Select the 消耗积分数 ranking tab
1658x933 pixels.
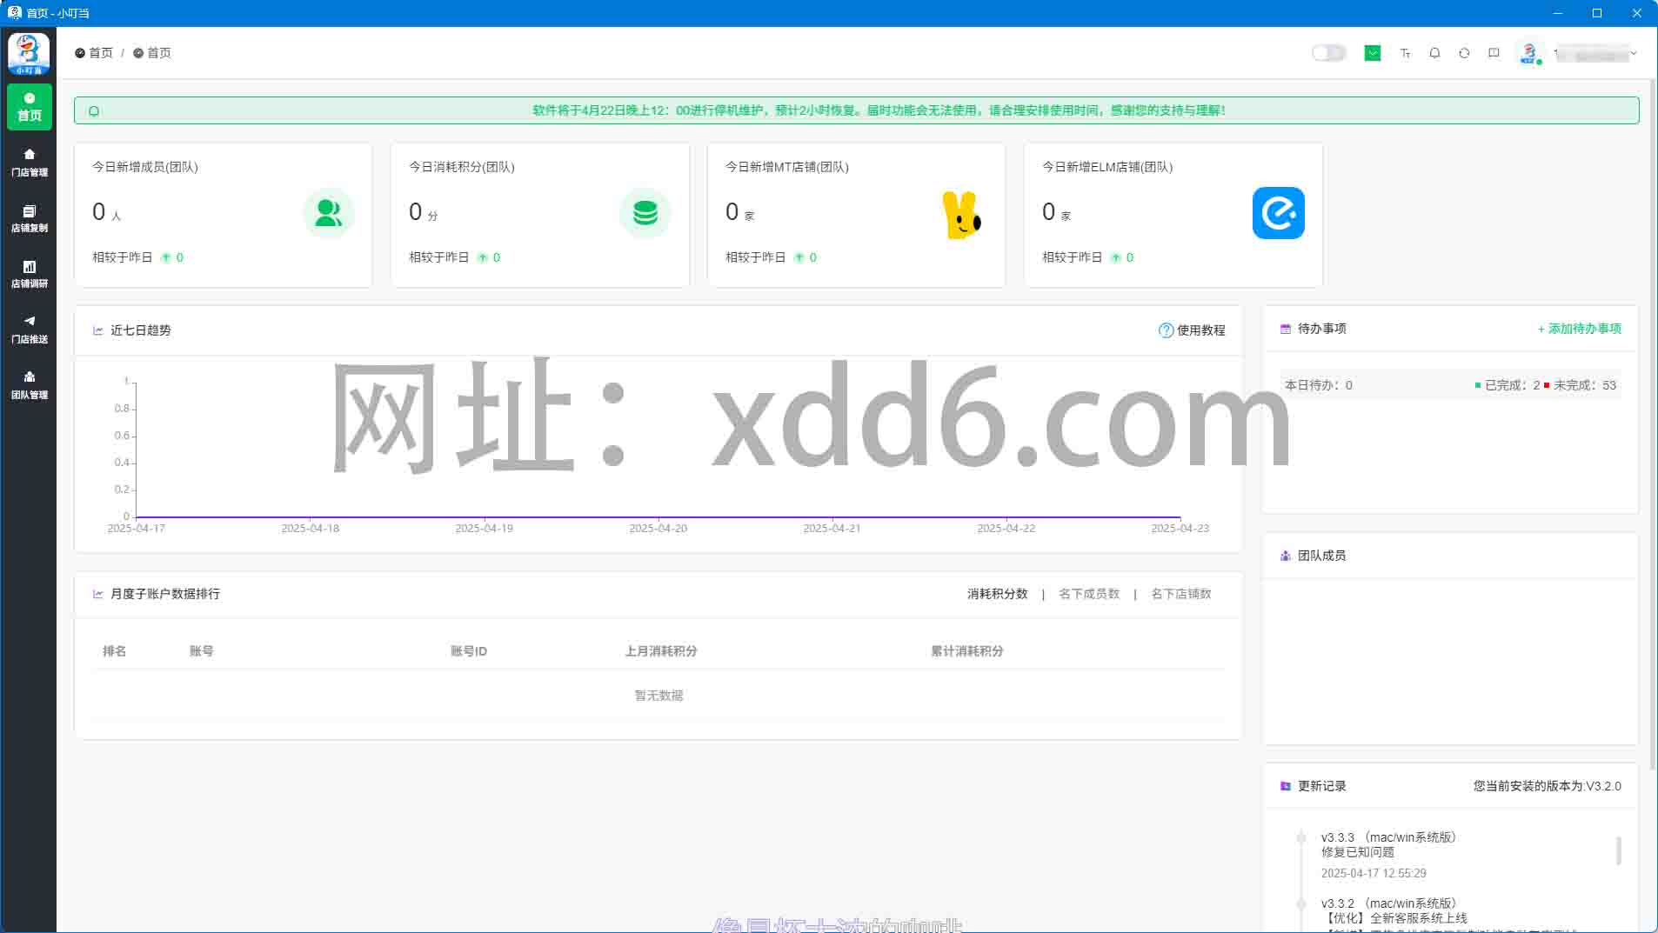point(997,594)
